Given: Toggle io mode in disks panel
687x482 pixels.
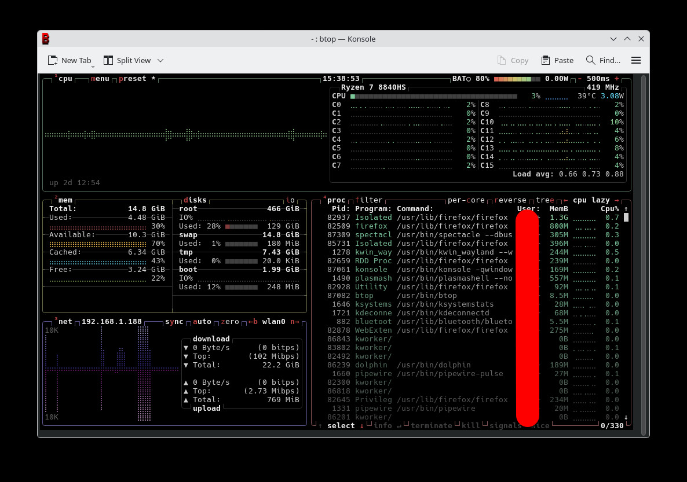Looking at the screenshot, I should 290,200.
